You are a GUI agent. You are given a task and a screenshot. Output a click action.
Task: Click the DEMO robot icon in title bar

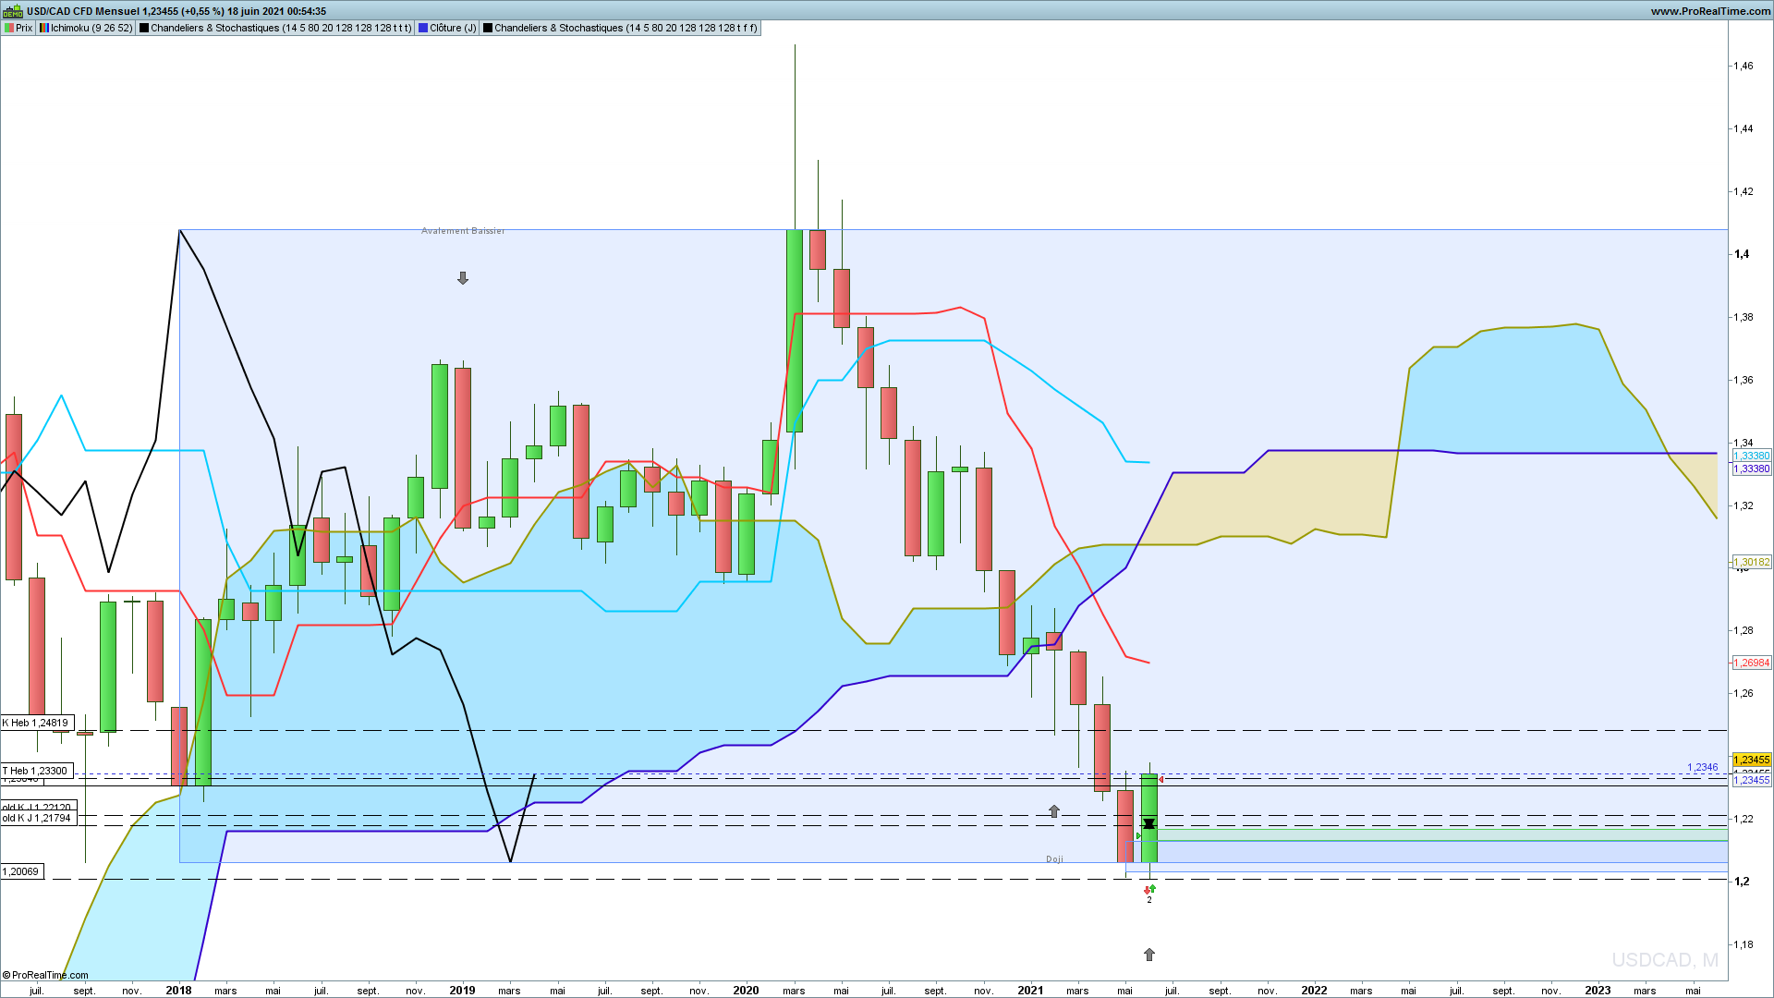(12, 11)
